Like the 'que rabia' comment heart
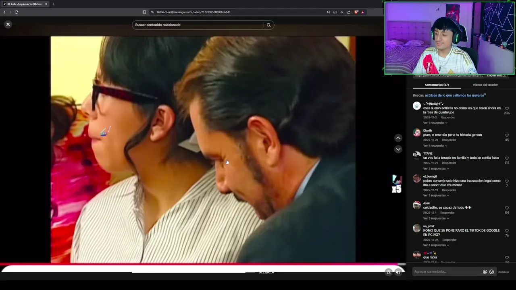 (x=507, y=258)
